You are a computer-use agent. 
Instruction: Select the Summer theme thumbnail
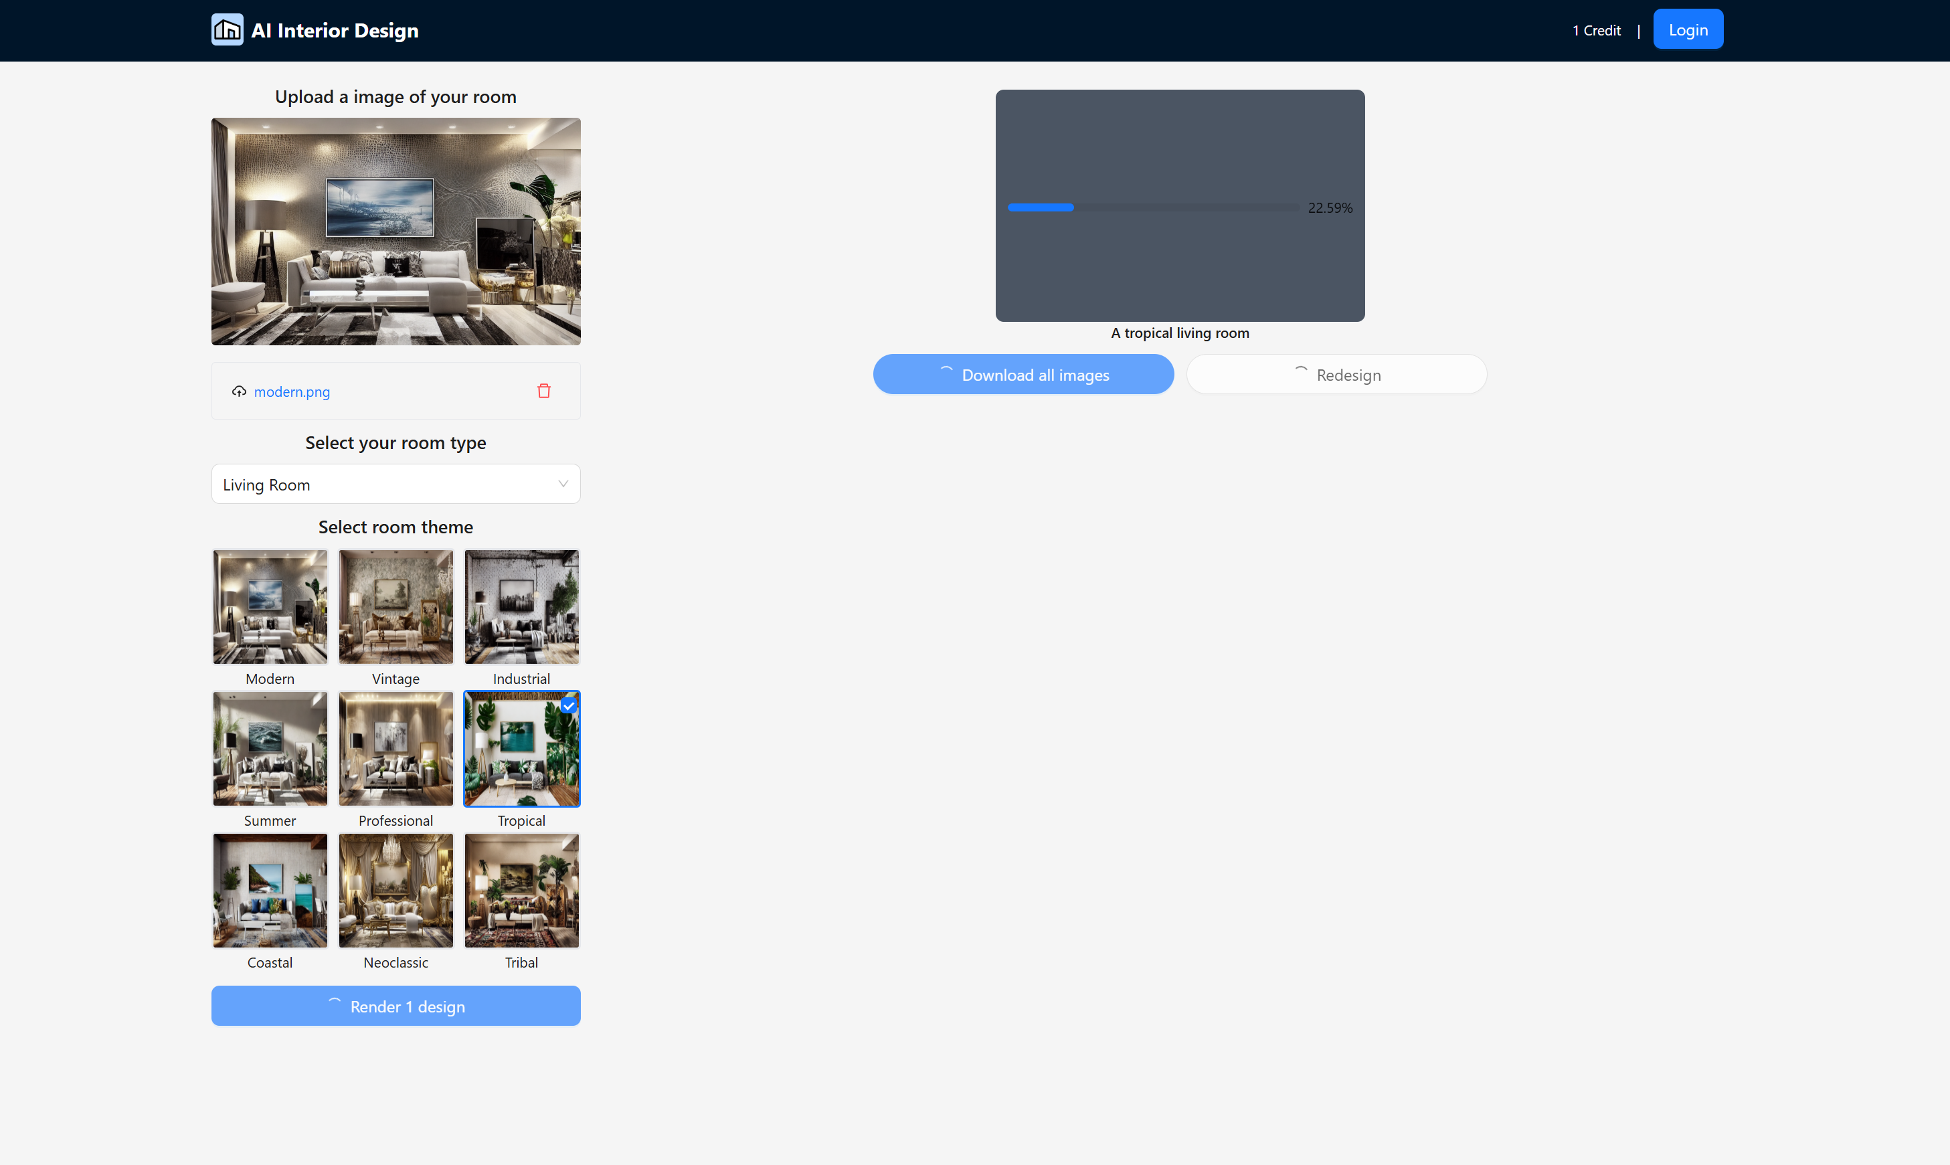pos(270,748)
